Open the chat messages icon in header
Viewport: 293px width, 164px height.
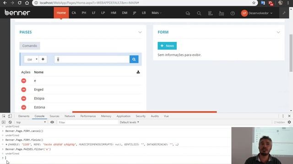[x=188, y=13]
